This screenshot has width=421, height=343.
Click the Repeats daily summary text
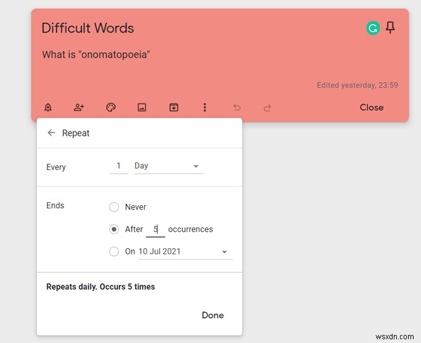coord(101,287)
